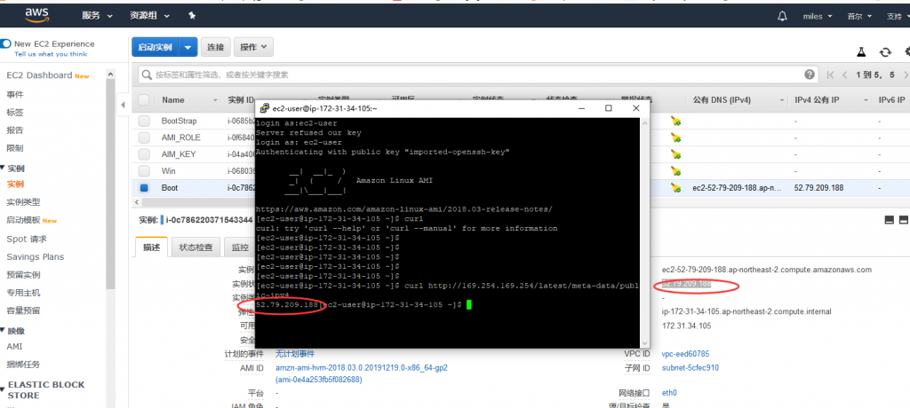Screen dimensions: 910x408
Task: Click the alarm icon in AIM_KEY row
Action: click(x=676, y=154)
